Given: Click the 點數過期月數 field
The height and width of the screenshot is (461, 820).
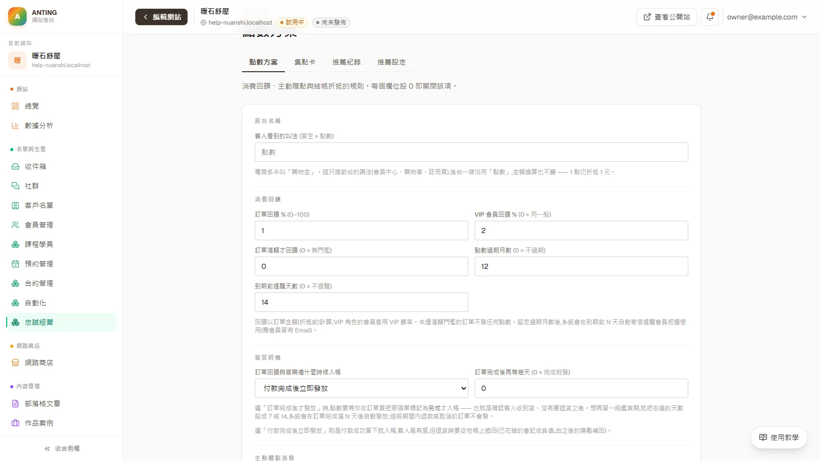Looking at the screenshot, I should (x=581, y=266).
